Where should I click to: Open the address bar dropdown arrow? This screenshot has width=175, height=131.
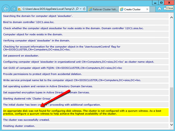(x=81, y=9)
